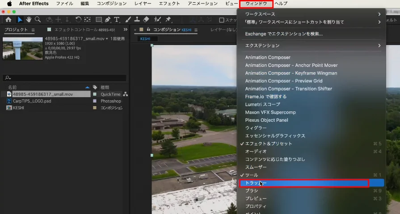Open the 編集 menu
This screenshot has width=400, height=214.
pos(85,4)
